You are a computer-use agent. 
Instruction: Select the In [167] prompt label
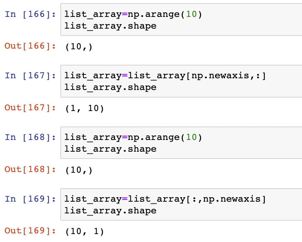click(30, 75)
